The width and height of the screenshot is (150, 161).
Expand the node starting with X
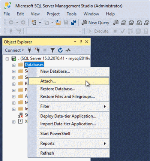click(14, 122)
